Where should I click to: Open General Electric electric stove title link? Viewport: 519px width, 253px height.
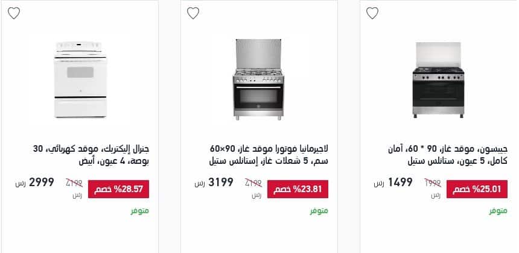tap(91, 155)
